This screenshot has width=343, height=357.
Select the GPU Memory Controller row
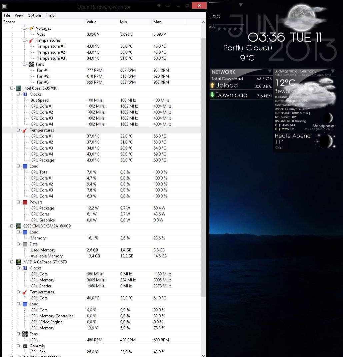pos(101,316)
